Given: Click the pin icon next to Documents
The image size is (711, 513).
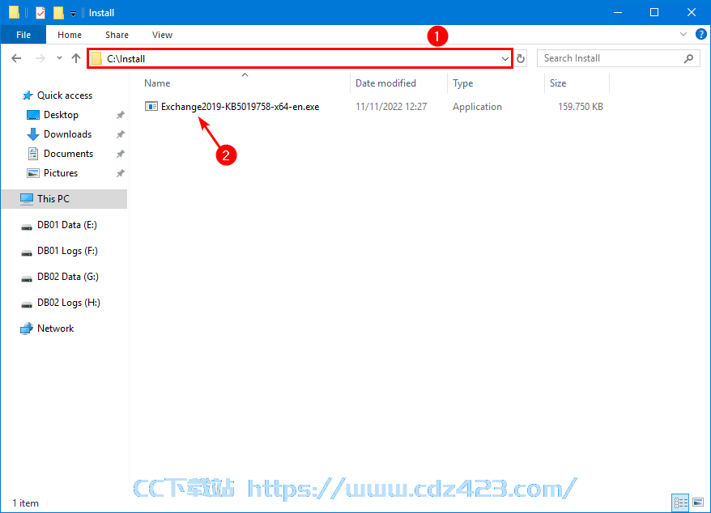Looking at the screenshot, I should [x=120, y=154].
